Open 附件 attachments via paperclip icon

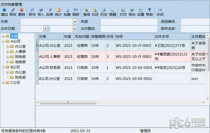pyautogui.click(x=32, y=10)
